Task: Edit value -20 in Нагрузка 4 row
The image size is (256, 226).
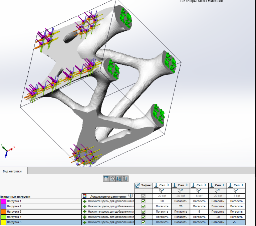Action: (x=218, y=217)
